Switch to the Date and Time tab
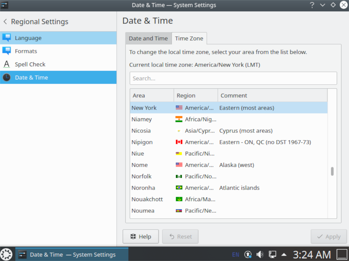Image resolution: width=349 pixels, height=261 pixels. [148, 38]
